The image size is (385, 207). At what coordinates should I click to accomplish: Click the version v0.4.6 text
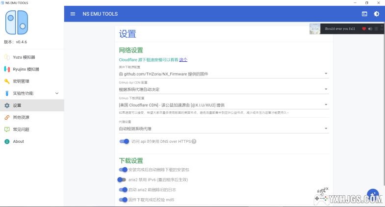[16, 42]
